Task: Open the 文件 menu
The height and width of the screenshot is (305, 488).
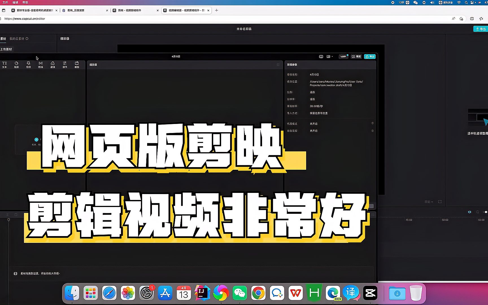Action: pos(5,2)
